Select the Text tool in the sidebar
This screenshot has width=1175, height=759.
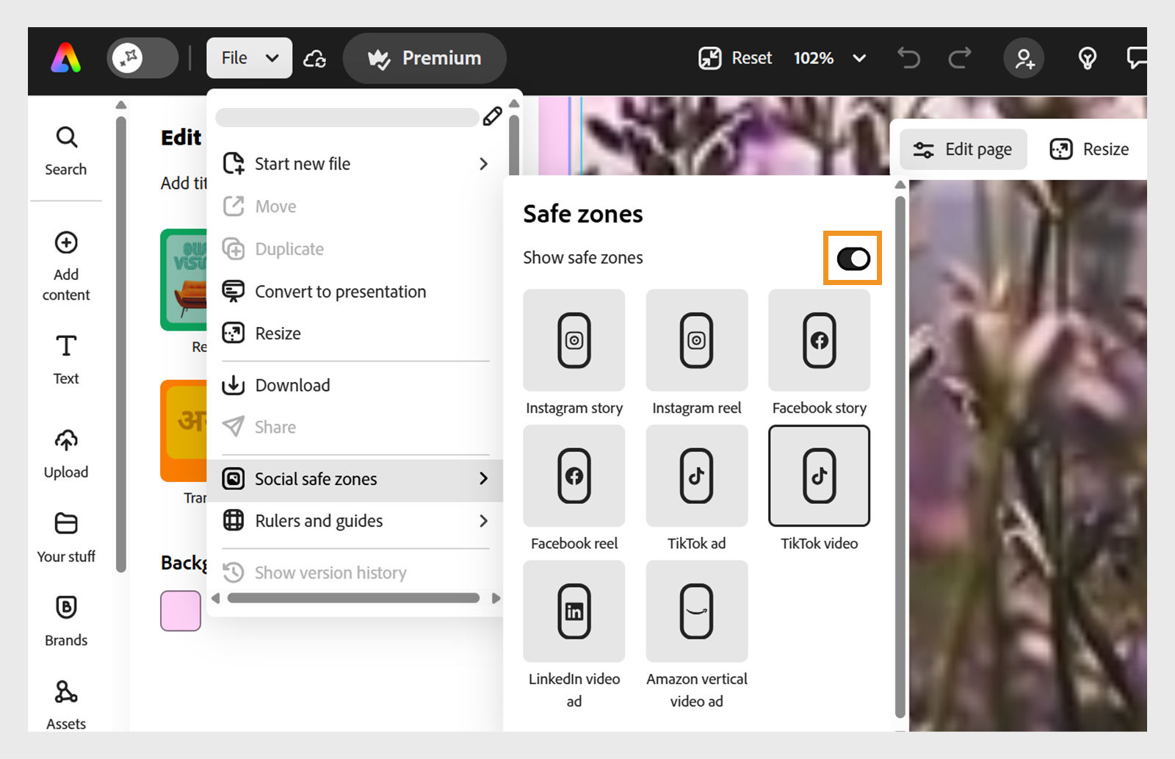65,358
